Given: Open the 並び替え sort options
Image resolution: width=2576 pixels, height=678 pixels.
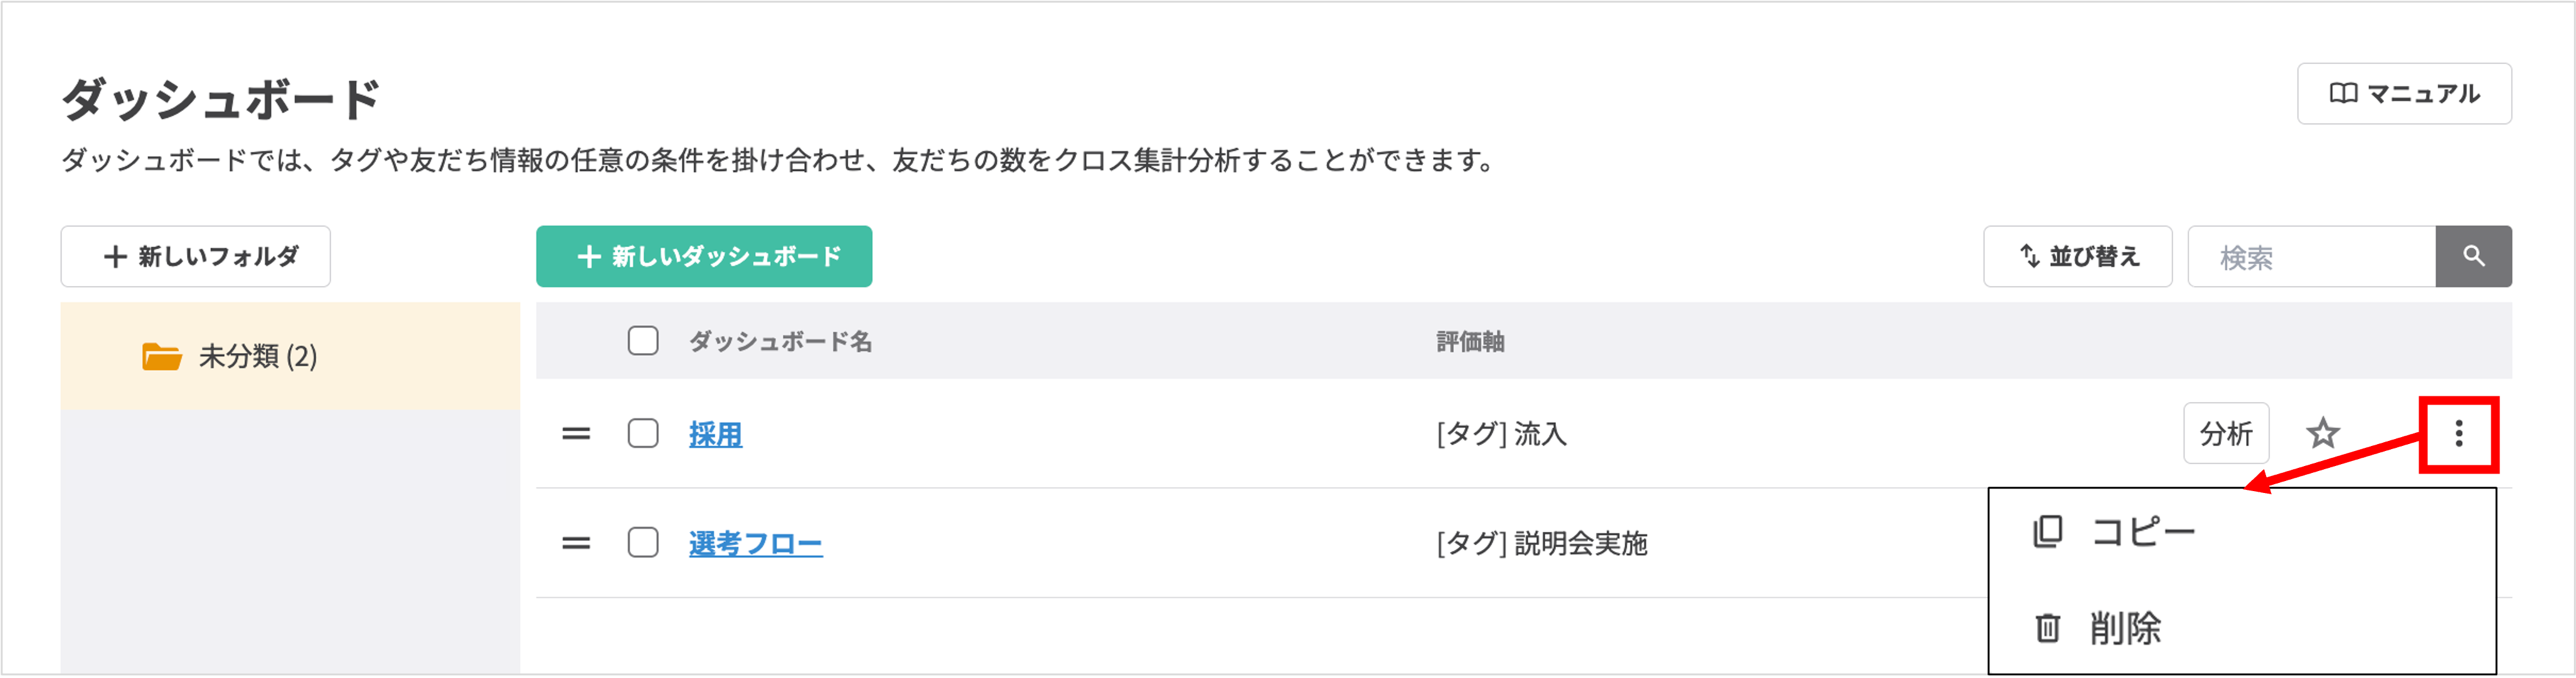Looking at the screenshot, I should coord(2077,257).
